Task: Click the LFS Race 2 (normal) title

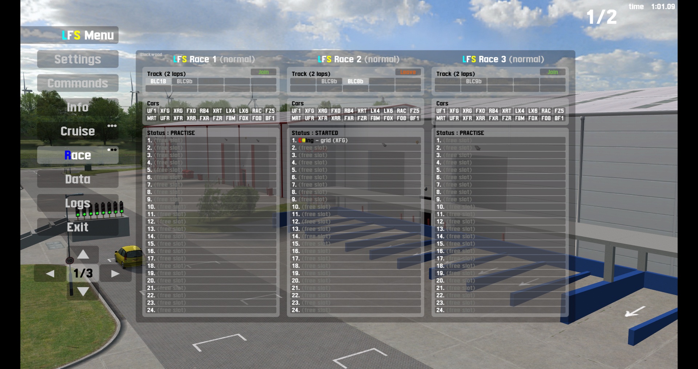Action: [358, 59]
